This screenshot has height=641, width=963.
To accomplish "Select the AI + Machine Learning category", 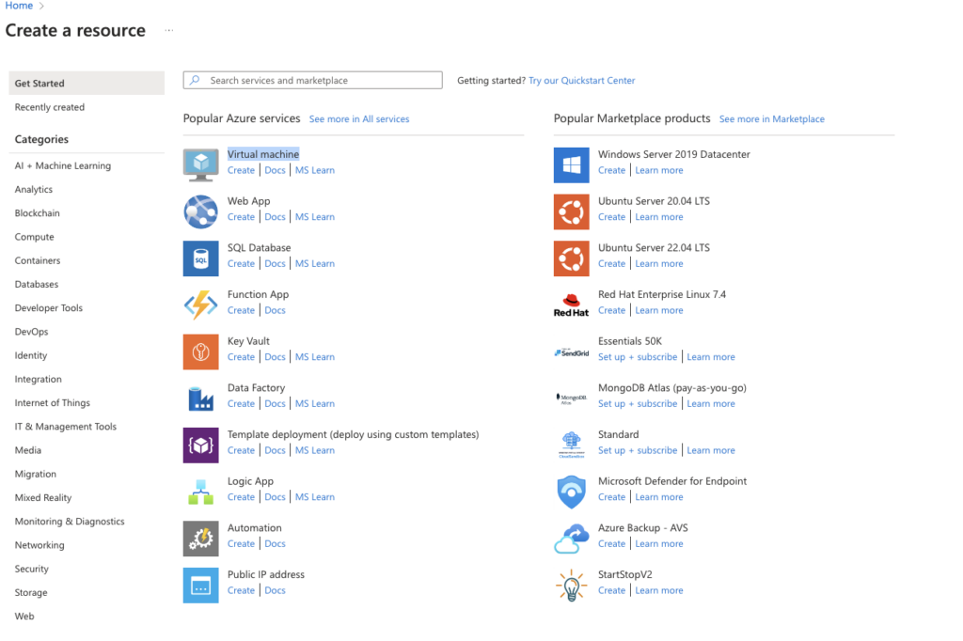I will (x=63, y=165).
